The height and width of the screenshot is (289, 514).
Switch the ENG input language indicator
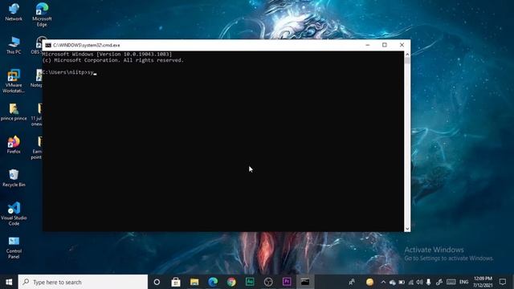pyautogui.click(x=464, y=282)
